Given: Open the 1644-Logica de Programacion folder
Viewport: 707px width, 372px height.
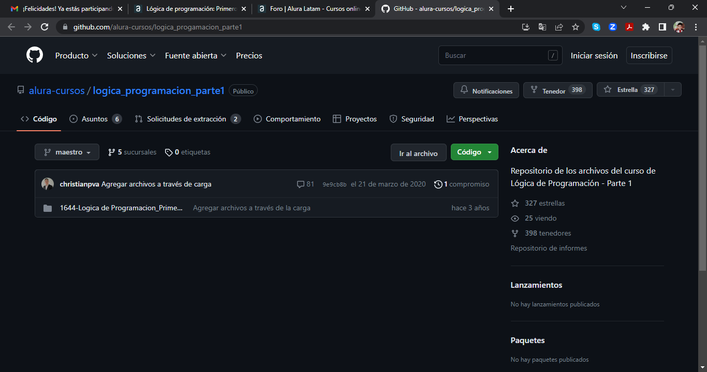Looking at the screenshot, I should (121, 208).
